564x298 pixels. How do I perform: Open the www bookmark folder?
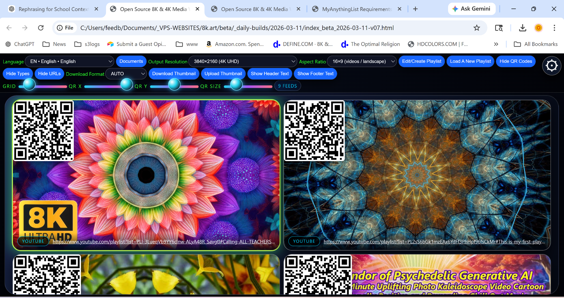coord(187,44)
